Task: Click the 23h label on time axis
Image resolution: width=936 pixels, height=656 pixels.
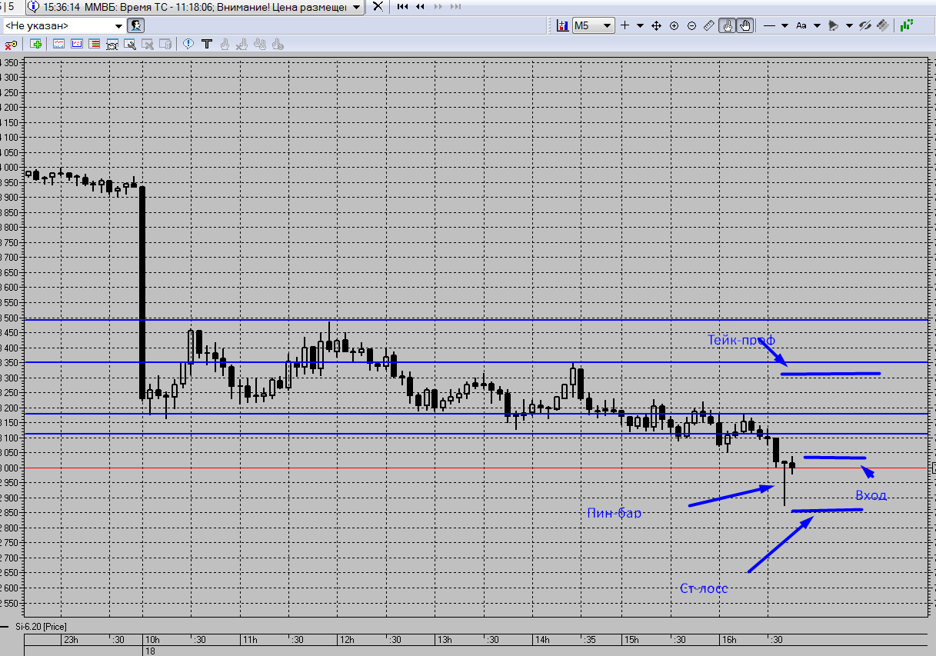Action: click(x=71, y=640)
